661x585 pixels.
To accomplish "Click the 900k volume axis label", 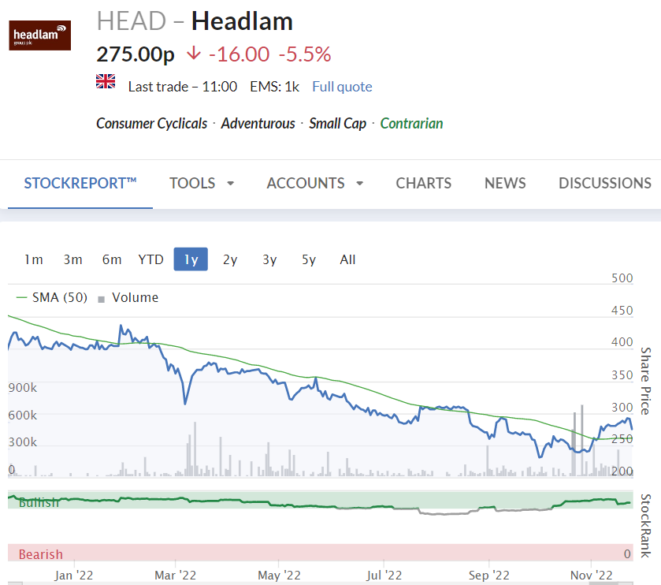I will (x=23, y=388).
